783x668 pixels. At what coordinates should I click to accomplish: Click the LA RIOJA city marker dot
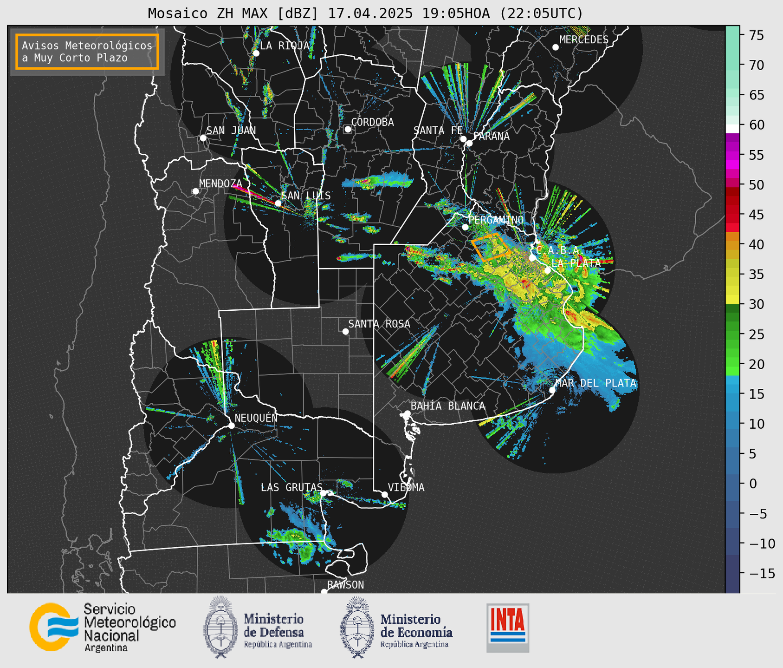(256, 53)
